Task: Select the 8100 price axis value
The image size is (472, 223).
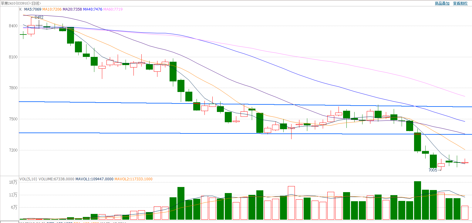Action: point(13,57)
